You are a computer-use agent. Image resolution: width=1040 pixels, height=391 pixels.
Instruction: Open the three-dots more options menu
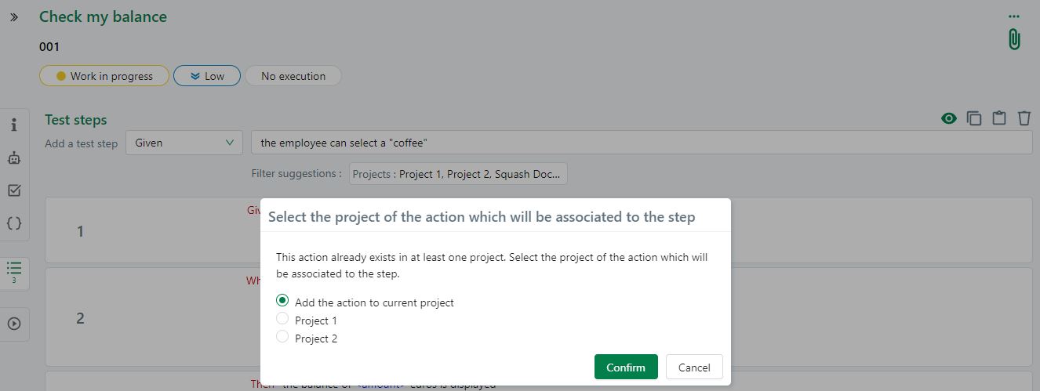[1014, 16]
